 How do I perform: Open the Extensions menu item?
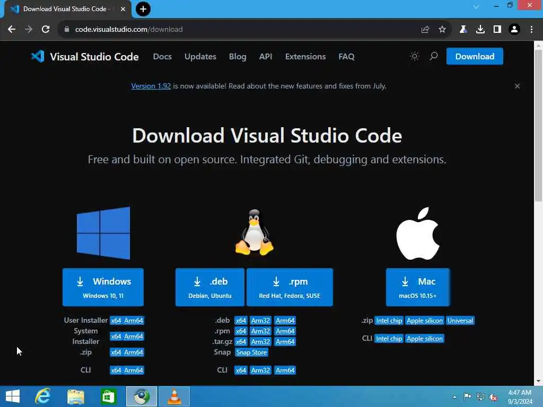click(x=305, y=56)
